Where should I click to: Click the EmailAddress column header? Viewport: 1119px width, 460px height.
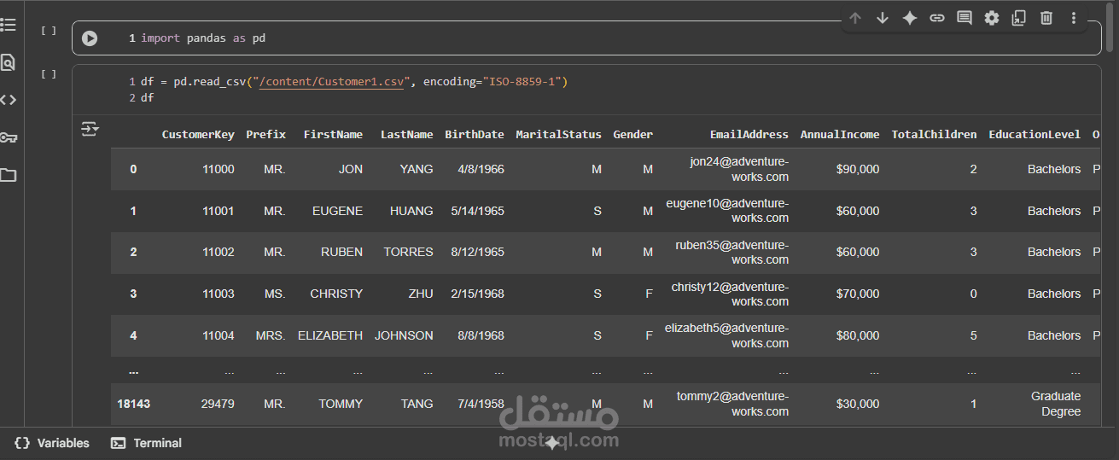(749, 135)
